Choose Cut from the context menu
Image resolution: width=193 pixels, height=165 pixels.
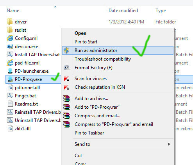tap(78, 156)
